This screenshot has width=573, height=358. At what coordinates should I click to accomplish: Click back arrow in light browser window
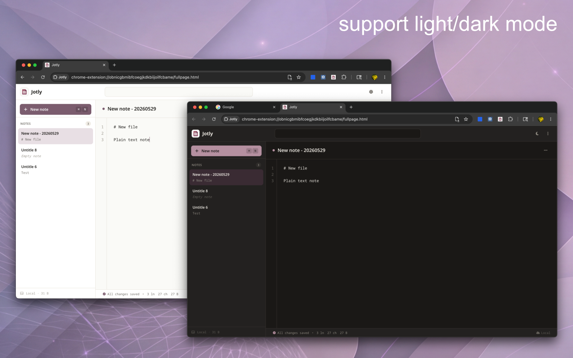pos(22,77)
